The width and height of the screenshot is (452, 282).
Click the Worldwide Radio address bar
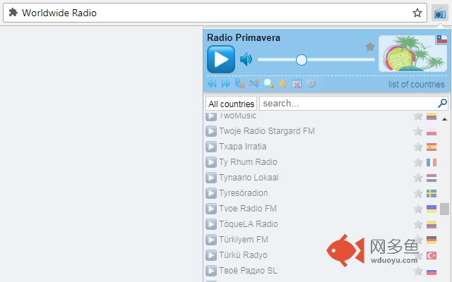tap(215, 13)
